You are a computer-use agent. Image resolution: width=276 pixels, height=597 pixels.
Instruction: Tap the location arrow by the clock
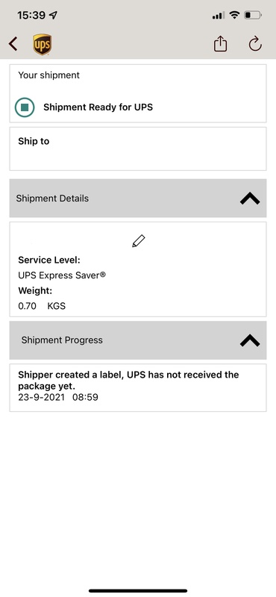pyautogui.click(x=53, y=15)
